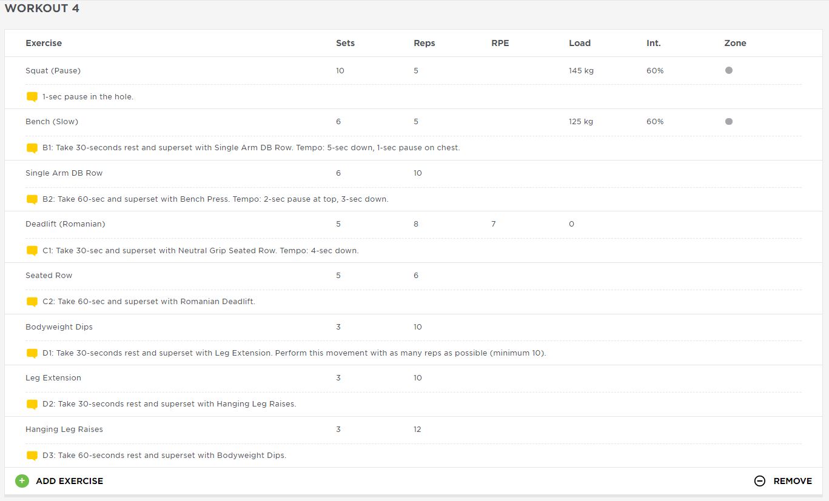Click the green Add Exercise plus icon

pyautogui.click(x=22, y=481)
